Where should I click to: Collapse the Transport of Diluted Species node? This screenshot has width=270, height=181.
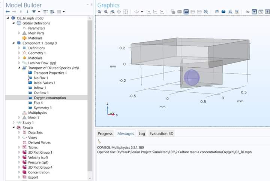[x=19, y=68]
